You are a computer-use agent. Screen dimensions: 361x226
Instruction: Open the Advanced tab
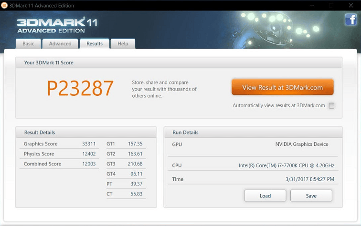(60, 44)
